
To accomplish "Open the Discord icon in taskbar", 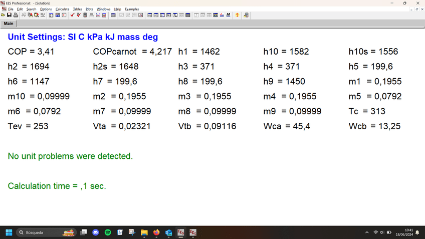I will tap(96, 232).
